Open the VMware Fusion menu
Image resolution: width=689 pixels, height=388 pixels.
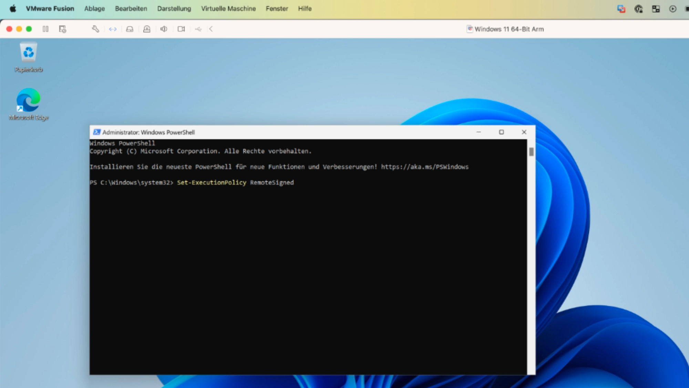50,9
